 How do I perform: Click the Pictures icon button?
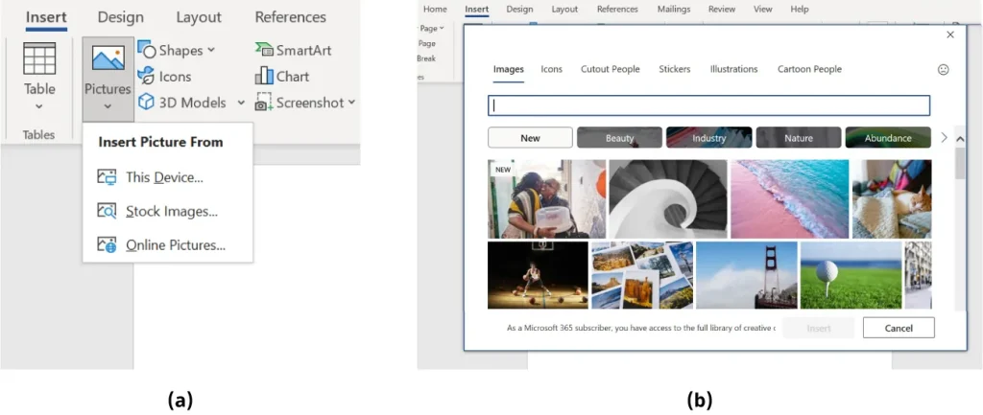coord(108,59)
